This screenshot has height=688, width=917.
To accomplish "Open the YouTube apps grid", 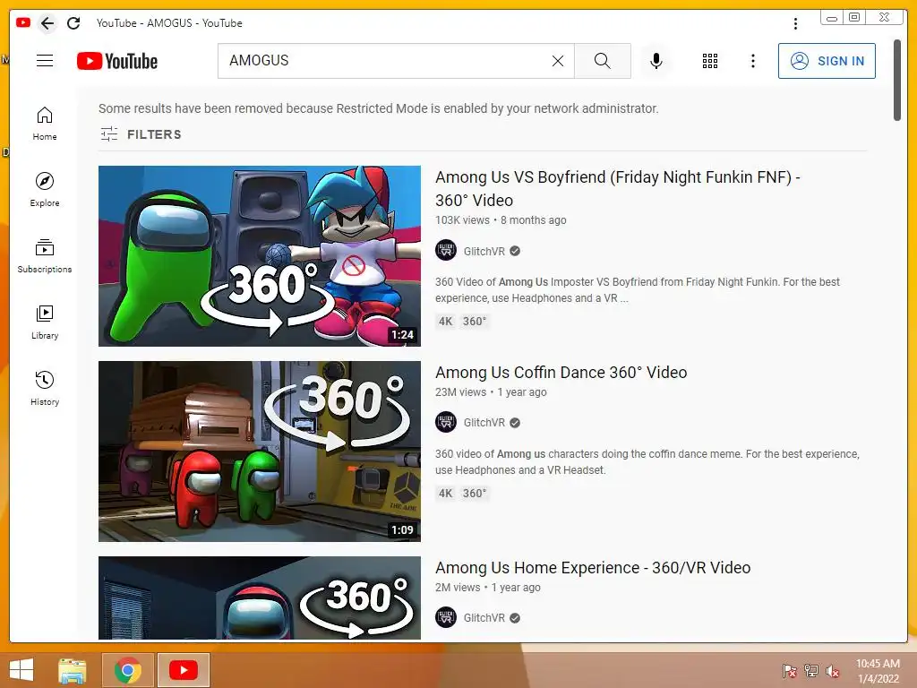I will click(710, 61).
